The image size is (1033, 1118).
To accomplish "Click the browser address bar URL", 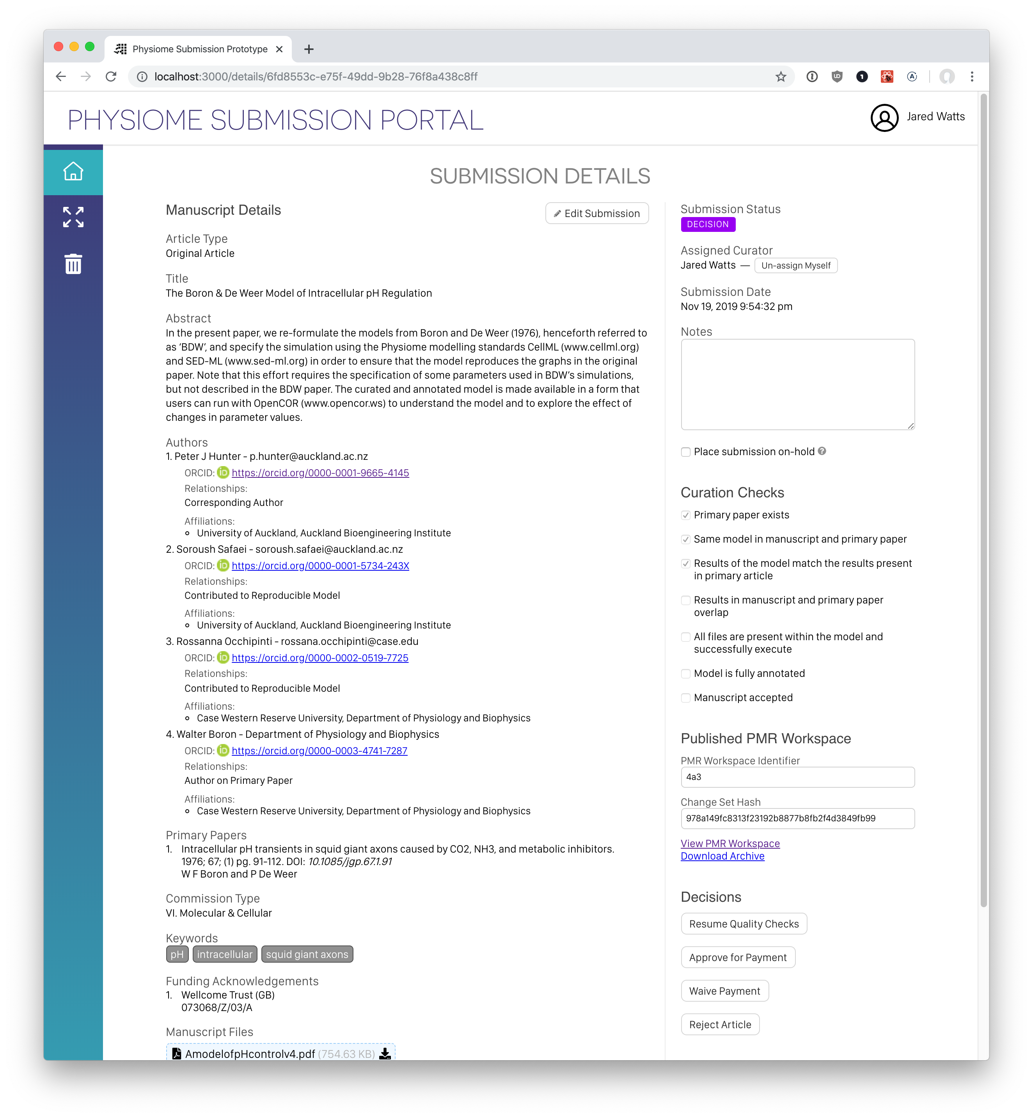I will 316,77.
